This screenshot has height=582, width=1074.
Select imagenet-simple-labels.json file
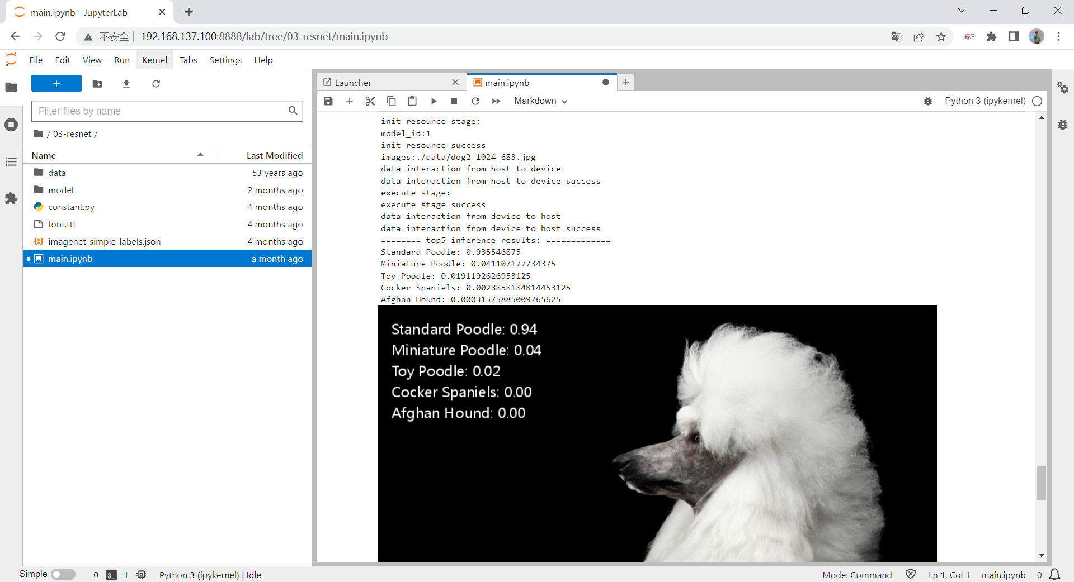click(167, 241)
